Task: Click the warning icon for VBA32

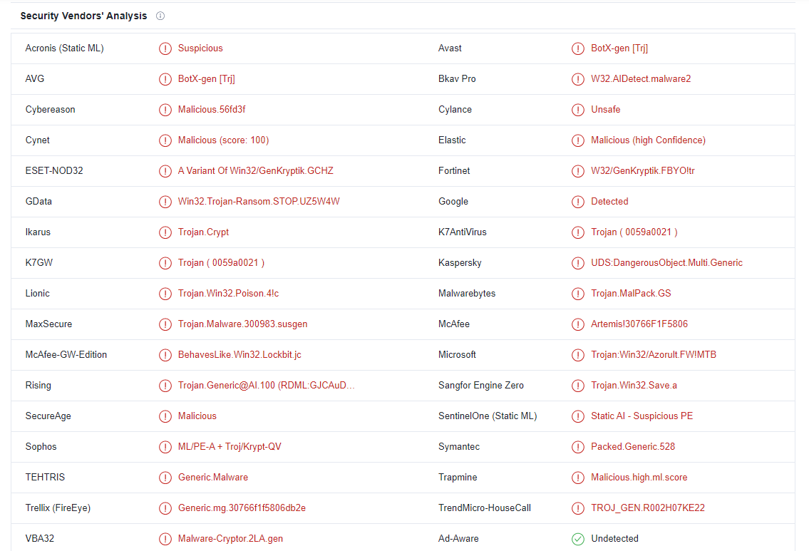Action: tap(165, 539)
